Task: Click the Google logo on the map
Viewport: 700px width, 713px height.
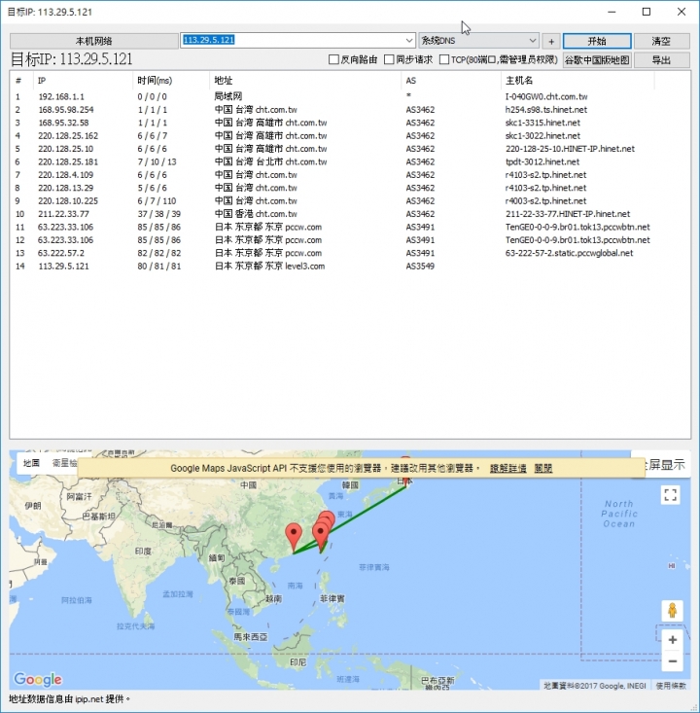Action: click(38, 680)
